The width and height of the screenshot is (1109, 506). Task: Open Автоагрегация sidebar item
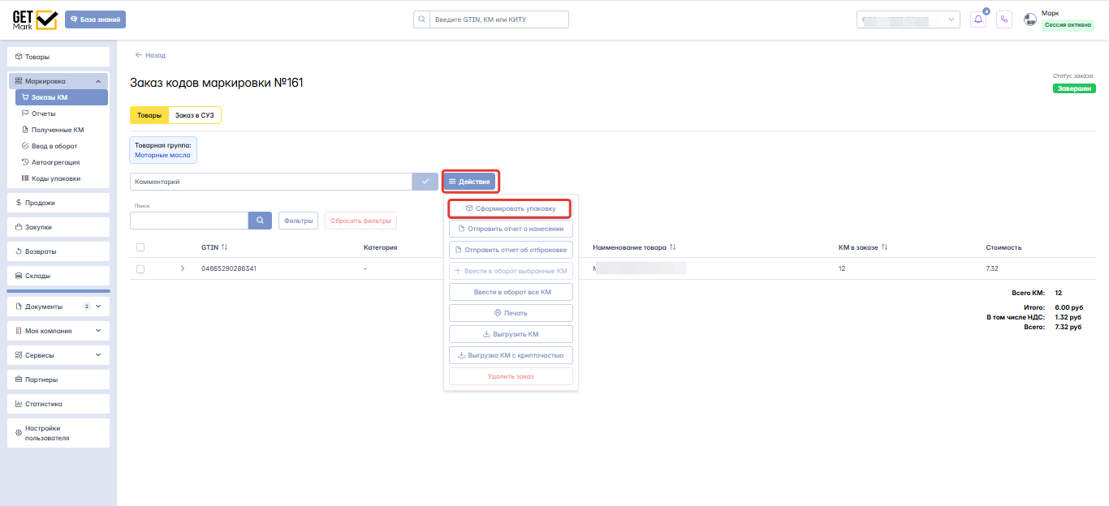click(62, 162)
